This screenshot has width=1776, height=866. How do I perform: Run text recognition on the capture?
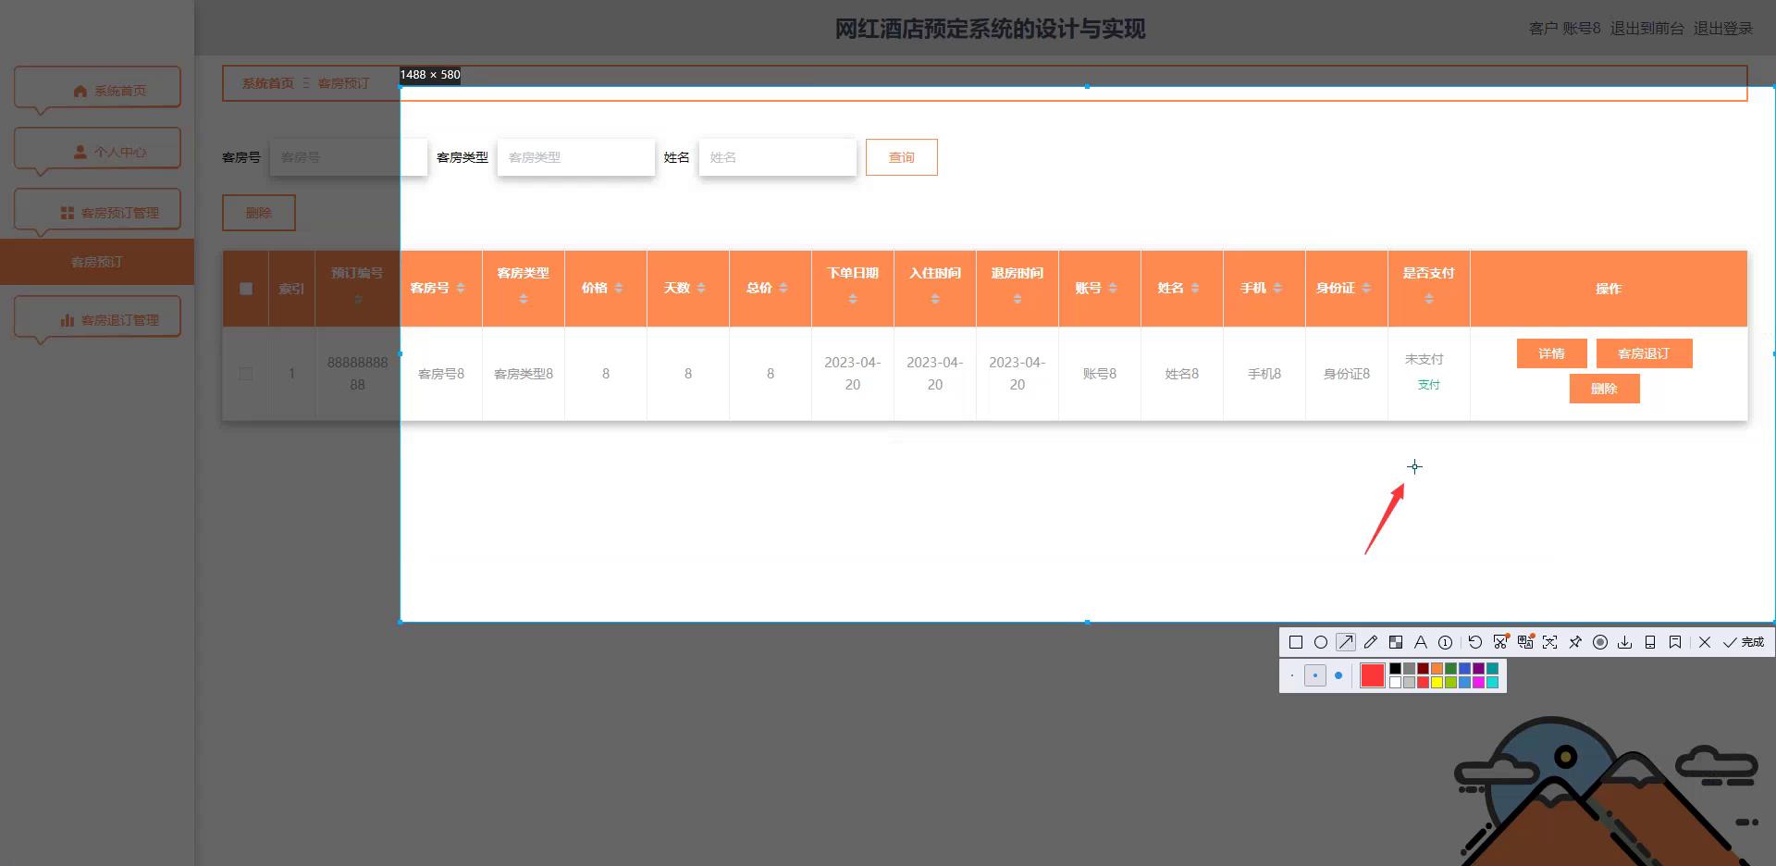click(x=1549, y=642)
